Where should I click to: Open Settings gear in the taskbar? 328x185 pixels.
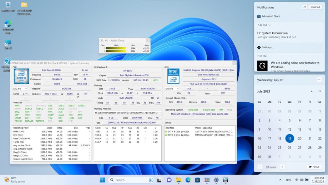pos(216,180)
